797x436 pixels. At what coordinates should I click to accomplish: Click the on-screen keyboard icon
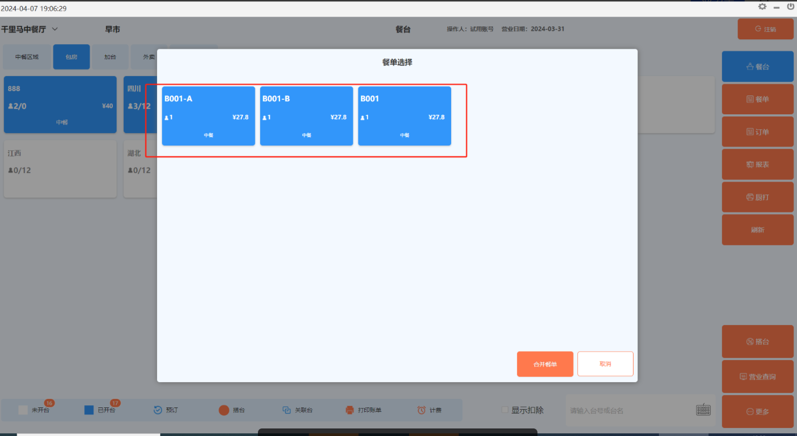pos(703,410)
